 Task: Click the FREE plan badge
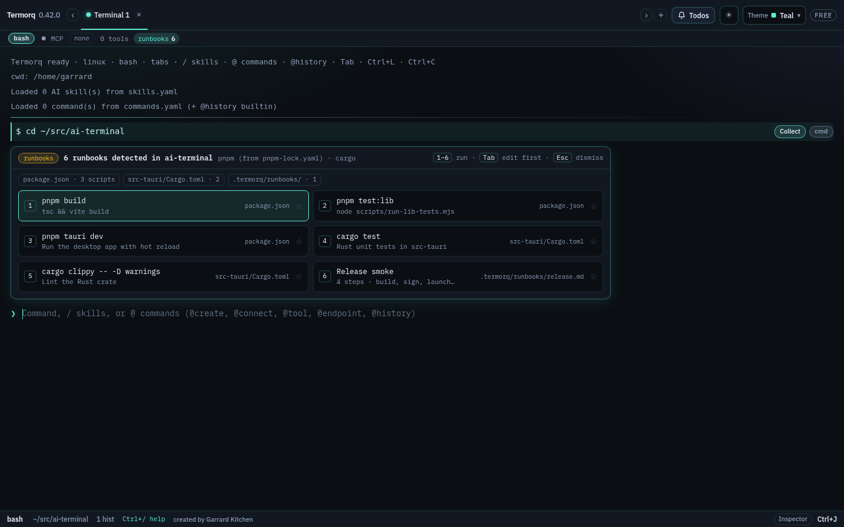coord(823,15)
